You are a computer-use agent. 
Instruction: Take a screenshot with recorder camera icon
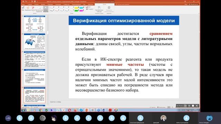coord(185,106)
